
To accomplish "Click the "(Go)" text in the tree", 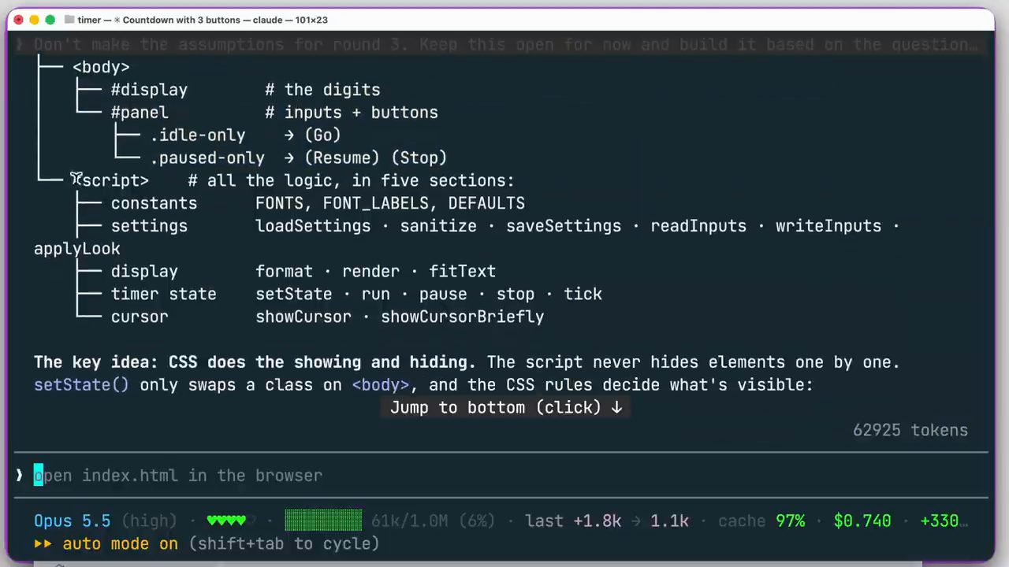I will coord(322,135).
